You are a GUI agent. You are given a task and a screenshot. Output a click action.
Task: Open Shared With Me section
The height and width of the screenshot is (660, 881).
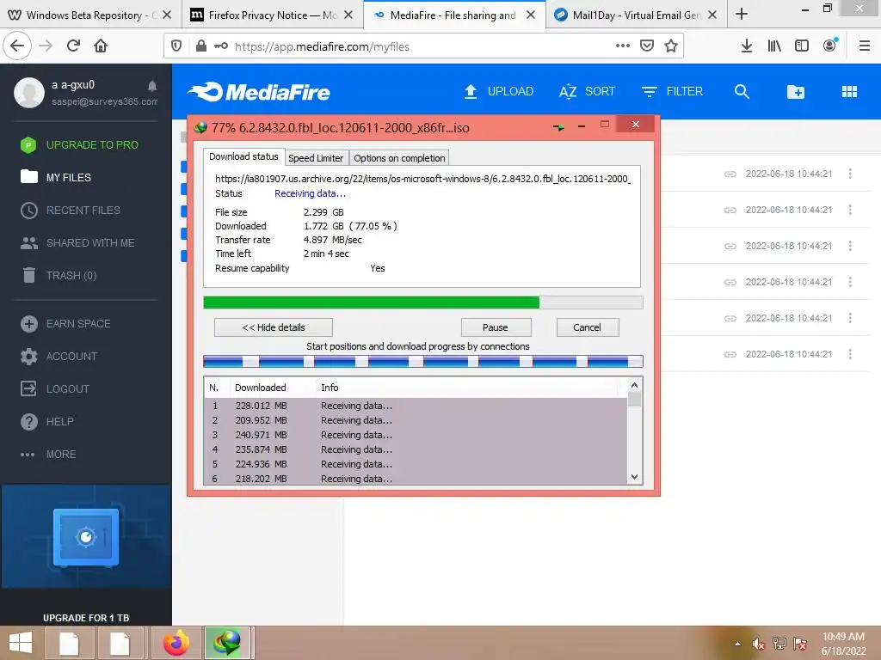(x=77, y=243)
